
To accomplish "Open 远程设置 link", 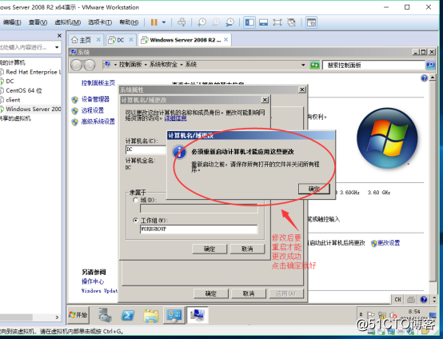I will click(93, 110).
